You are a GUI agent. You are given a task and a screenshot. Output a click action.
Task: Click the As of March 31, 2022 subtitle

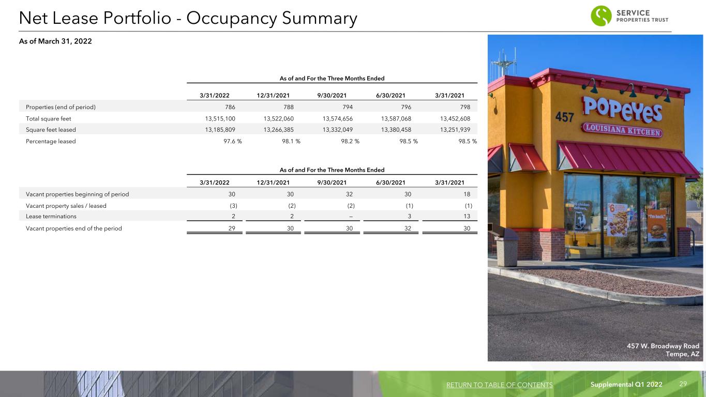[55, 41]
